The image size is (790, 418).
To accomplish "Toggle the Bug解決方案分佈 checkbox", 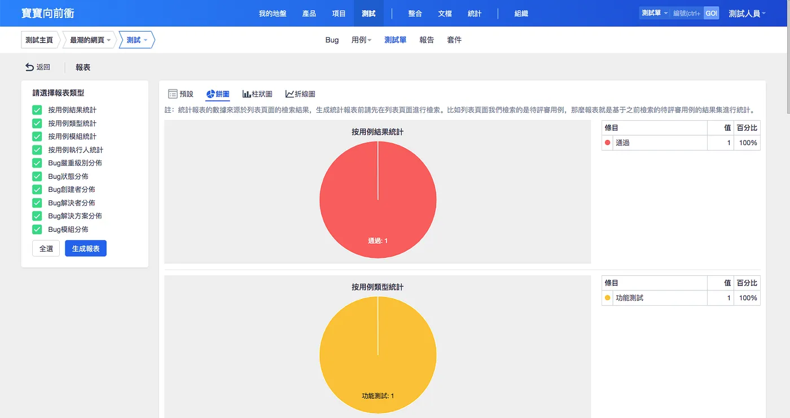I will click(x=37, y=216).
